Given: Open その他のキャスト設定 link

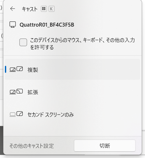Looking at the screenshot, I should pos(31,146).
